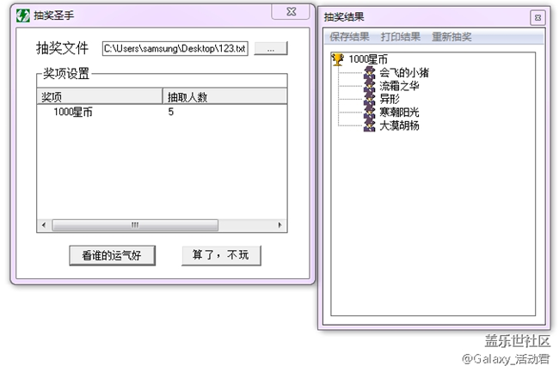The image size is (559, 378).
Task: Click the 抽奖文件 path input field
Action: click(175, 49)
